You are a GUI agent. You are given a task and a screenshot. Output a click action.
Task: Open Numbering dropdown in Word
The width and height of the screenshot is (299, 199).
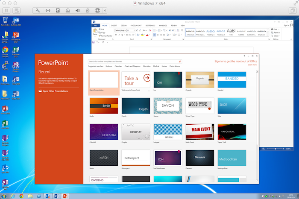tap(162, 30)
